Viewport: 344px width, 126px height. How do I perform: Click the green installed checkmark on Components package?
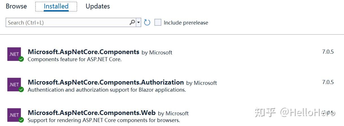[21, 59]
